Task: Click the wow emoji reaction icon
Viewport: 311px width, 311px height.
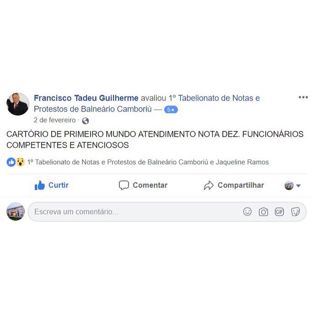Action: (x=20, y=162)
